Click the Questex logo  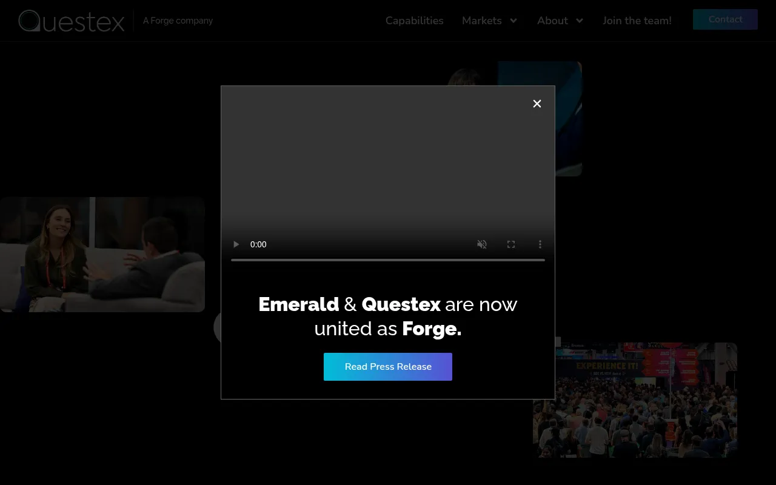coord(72,21)
